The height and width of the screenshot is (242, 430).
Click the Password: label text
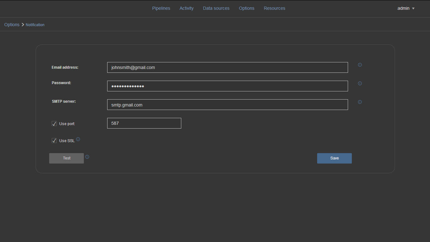[x=61, y=83]
